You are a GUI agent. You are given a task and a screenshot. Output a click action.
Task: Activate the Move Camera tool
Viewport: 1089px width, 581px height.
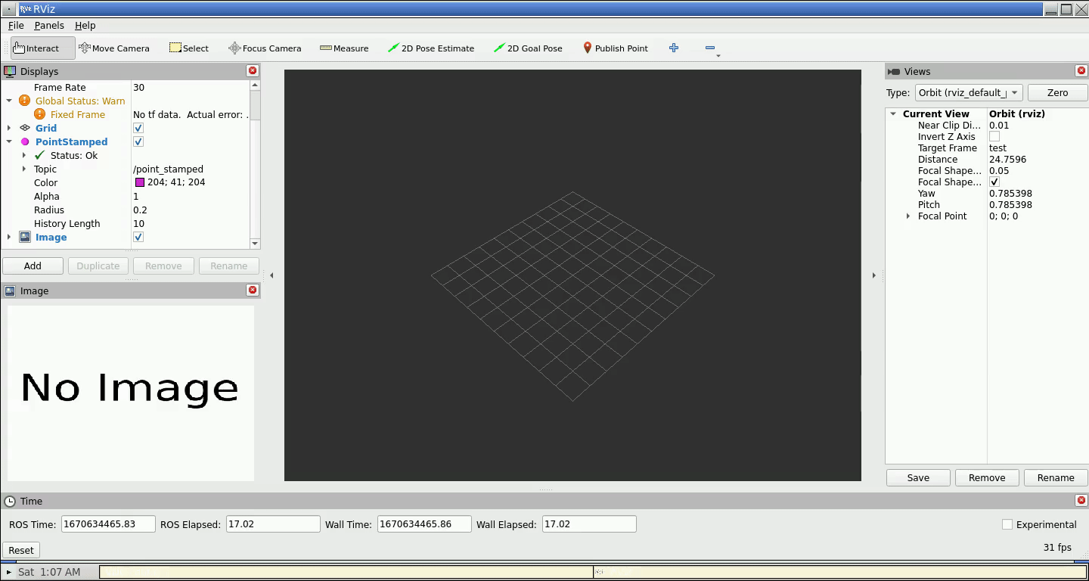[x=114, y=48]
